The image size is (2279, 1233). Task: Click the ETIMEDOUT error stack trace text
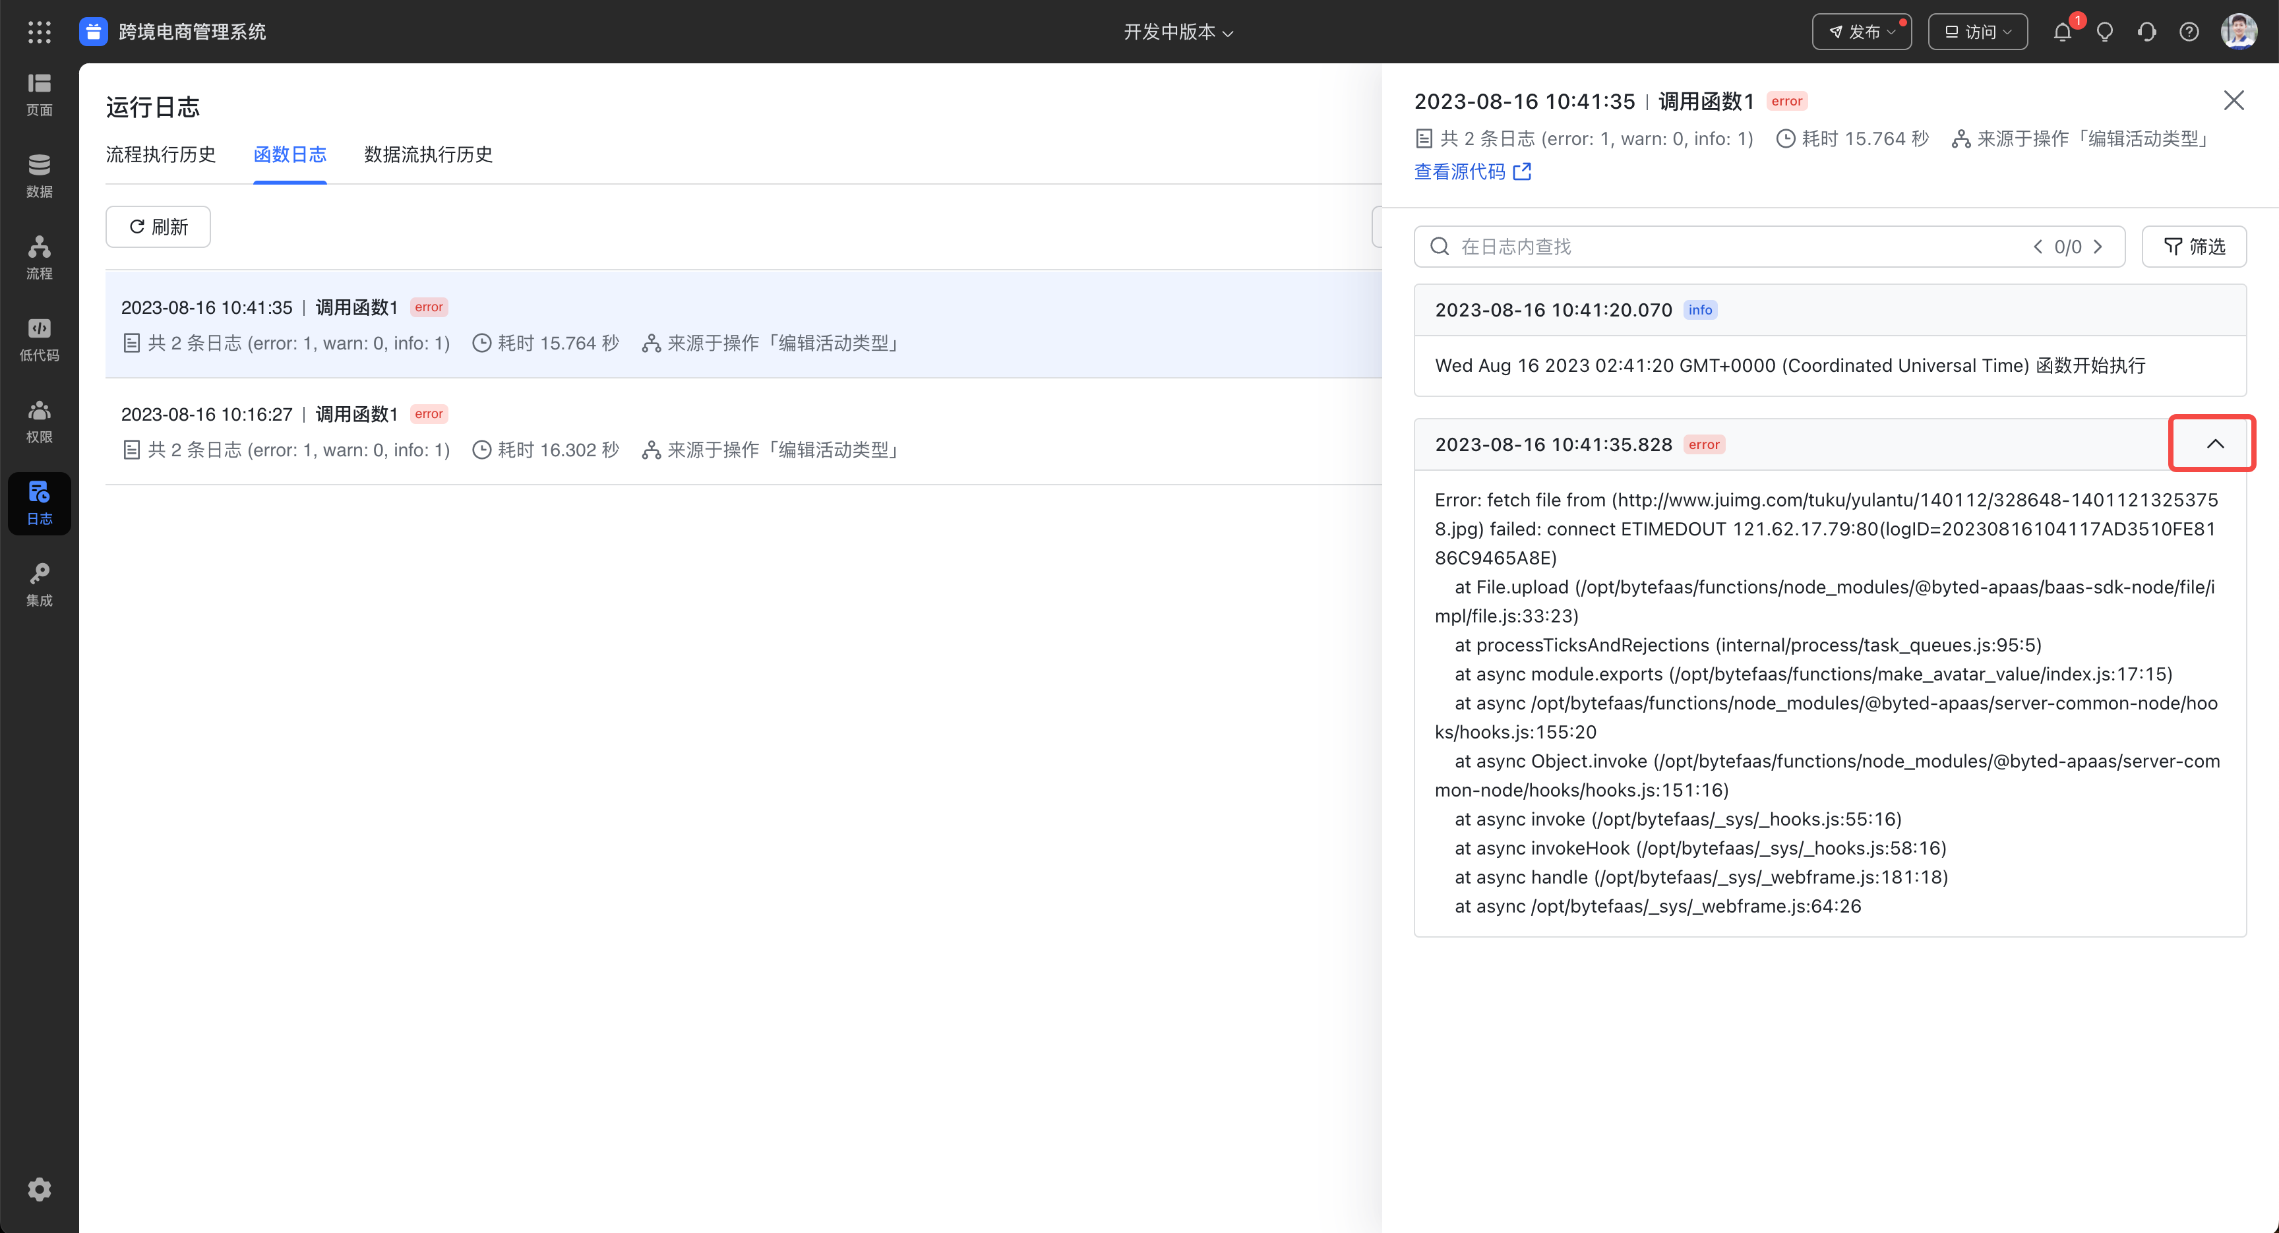click(x=1829, y=703)
